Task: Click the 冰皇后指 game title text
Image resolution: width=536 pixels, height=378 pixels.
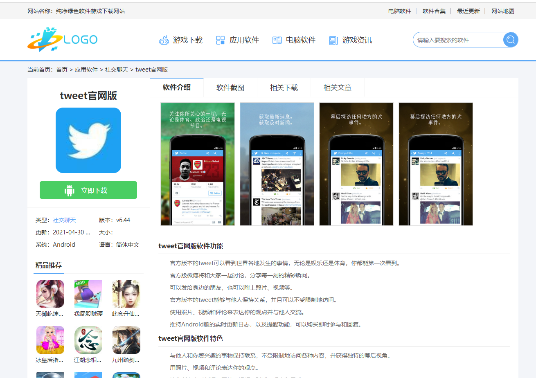Action: point(50,360)
